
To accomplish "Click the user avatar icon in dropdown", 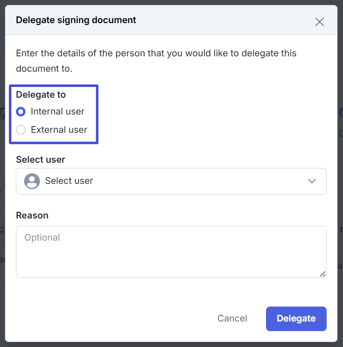I will 32,181.
